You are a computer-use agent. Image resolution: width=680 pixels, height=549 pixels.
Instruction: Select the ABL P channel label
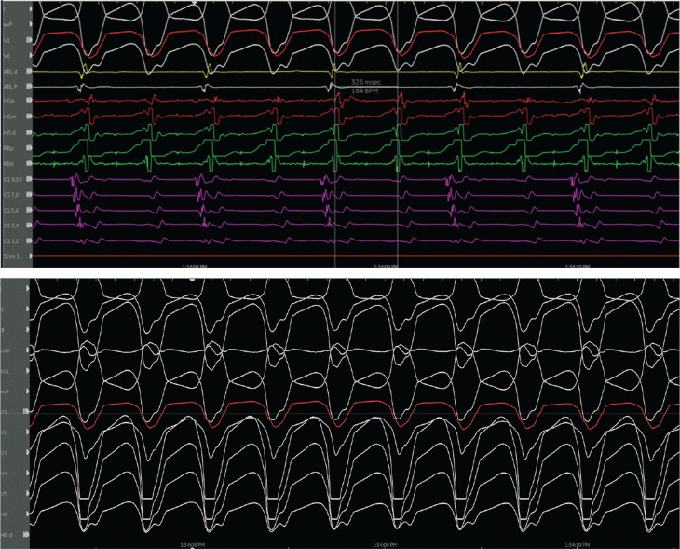point(10,87)
